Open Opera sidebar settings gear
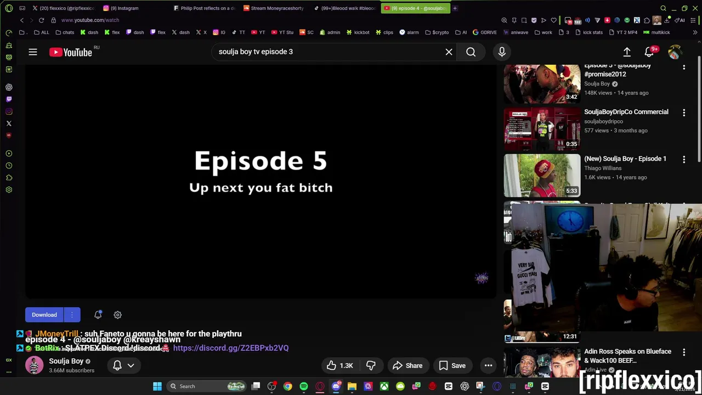Screen dimensions: 702x395 tap(9, 190)
